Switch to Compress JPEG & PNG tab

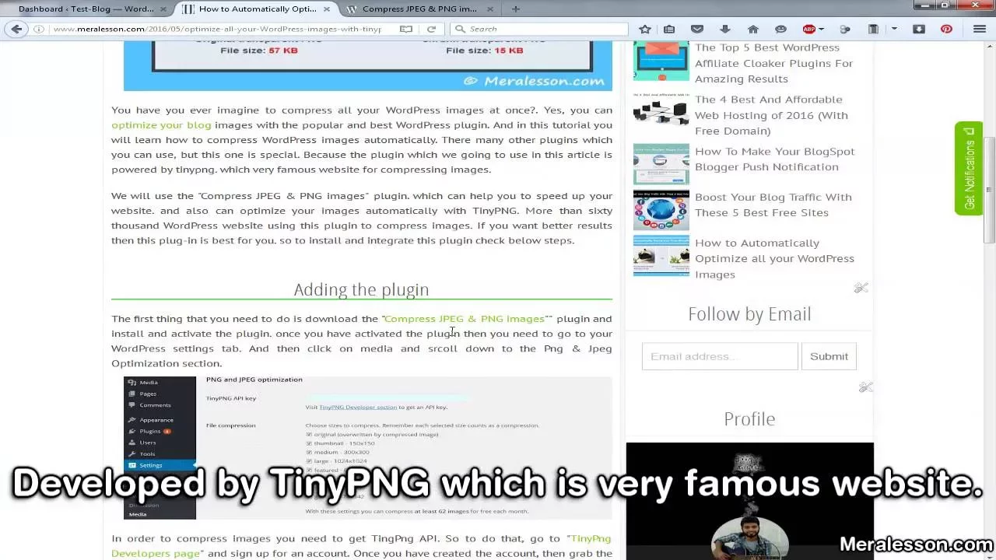coord(419,9)
